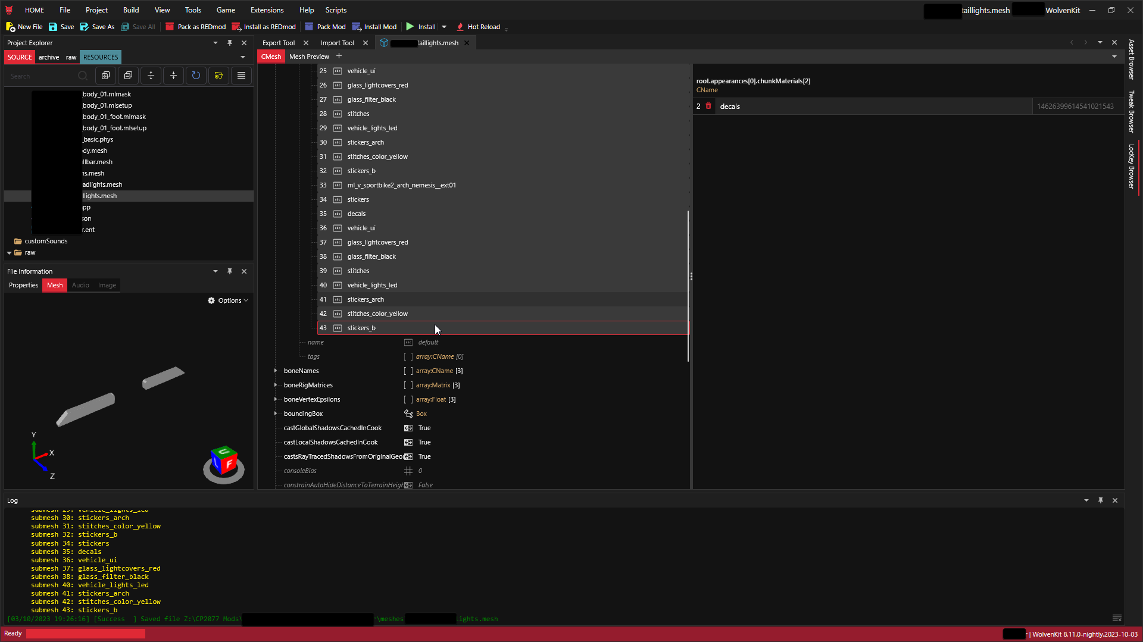Open the Tools menu
Image resolution: width=1143 pixels, height=642 pixels.
coord(193,10)
